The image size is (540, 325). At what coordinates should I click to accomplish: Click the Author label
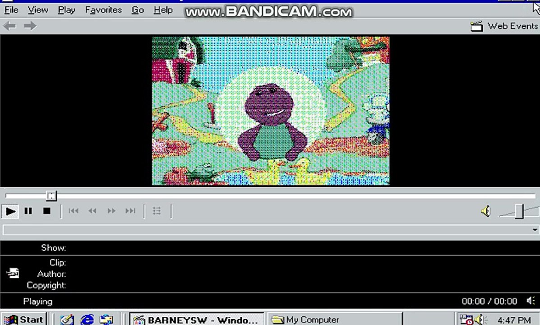pos(52,274)
